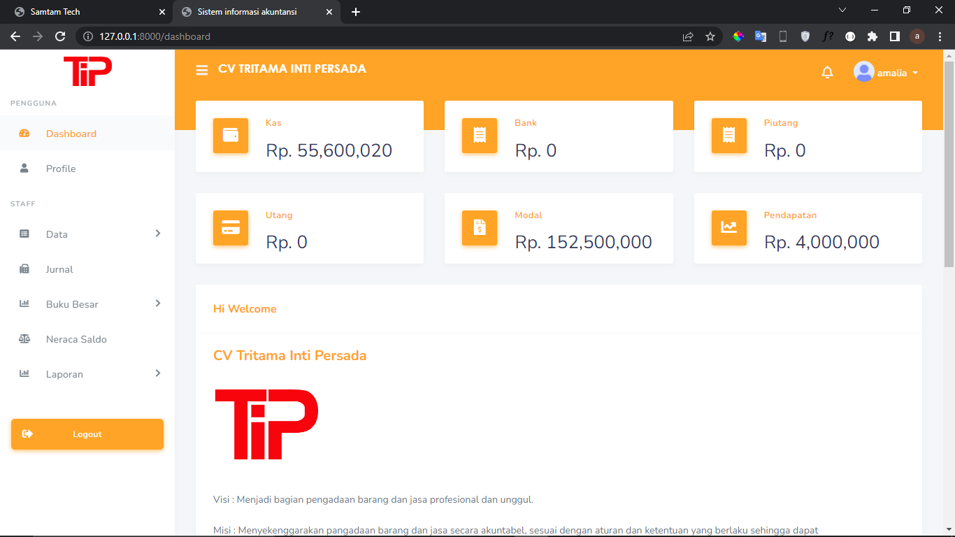Click the Piutang receipt icon

point(729,136)
